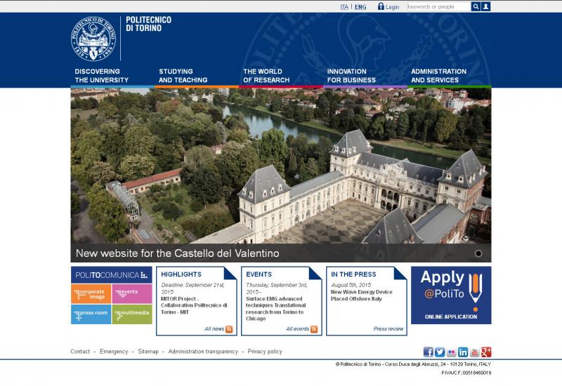Open the Twitter social icon
Image resolution: width=562 pixels, height=386 pixels.
pyautogui.click(x=440, y=352)
